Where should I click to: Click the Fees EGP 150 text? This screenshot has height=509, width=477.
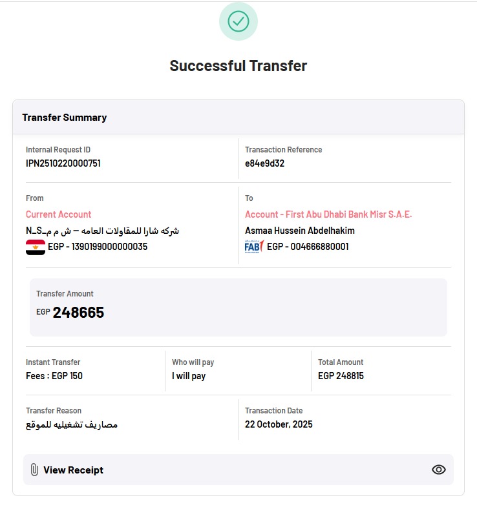(x=54, y=375)
